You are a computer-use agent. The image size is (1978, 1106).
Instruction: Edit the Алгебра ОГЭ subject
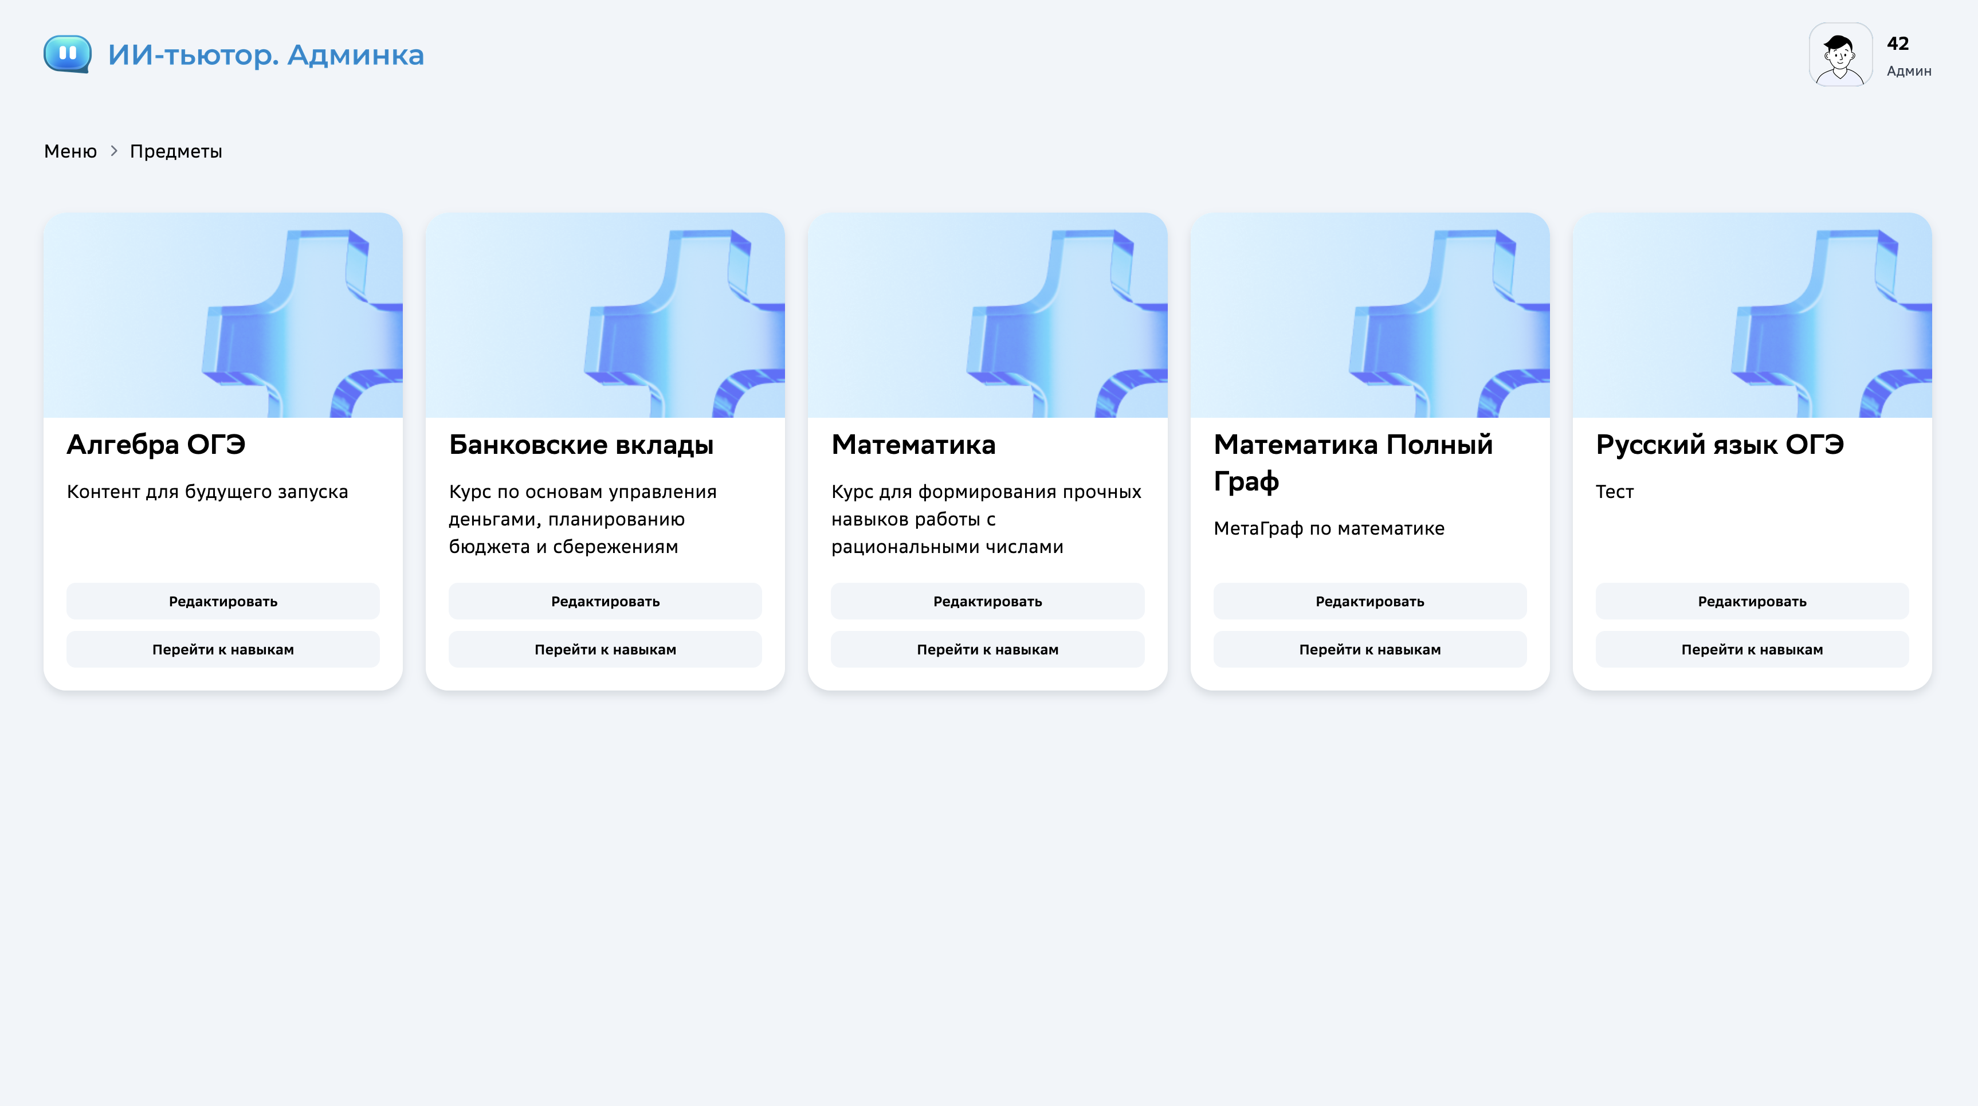pyautogui.click(x=223, y=601)
